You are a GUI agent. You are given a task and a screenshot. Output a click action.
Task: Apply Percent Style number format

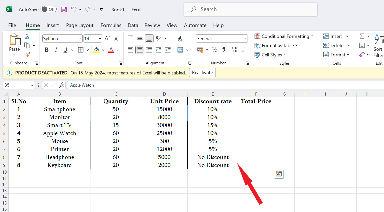[x=214, y=50]
